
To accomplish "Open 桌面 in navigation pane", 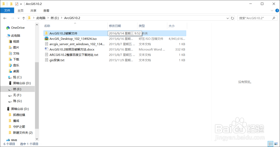I will 16,71.
